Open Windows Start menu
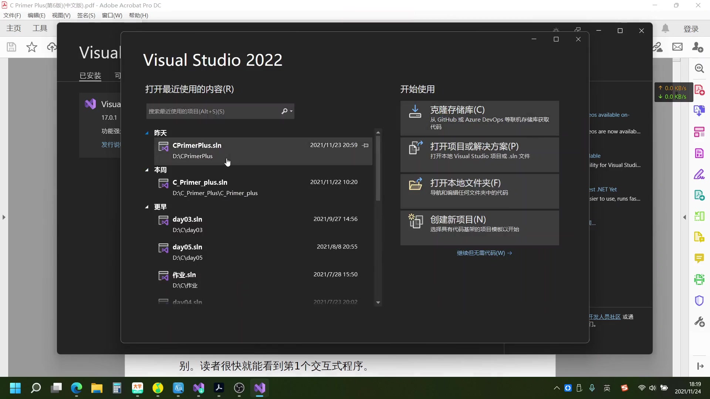The width and height of the screenshot is (710, 399). pos(15,388)
